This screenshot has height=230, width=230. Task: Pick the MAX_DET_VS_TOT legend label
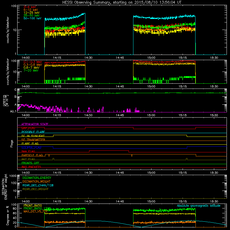click(x=35, y=211)
